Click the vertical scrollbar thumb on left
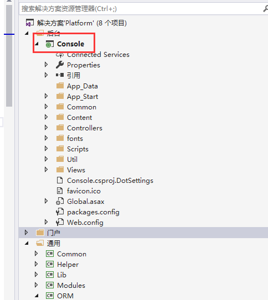 [x=9, y=56]
